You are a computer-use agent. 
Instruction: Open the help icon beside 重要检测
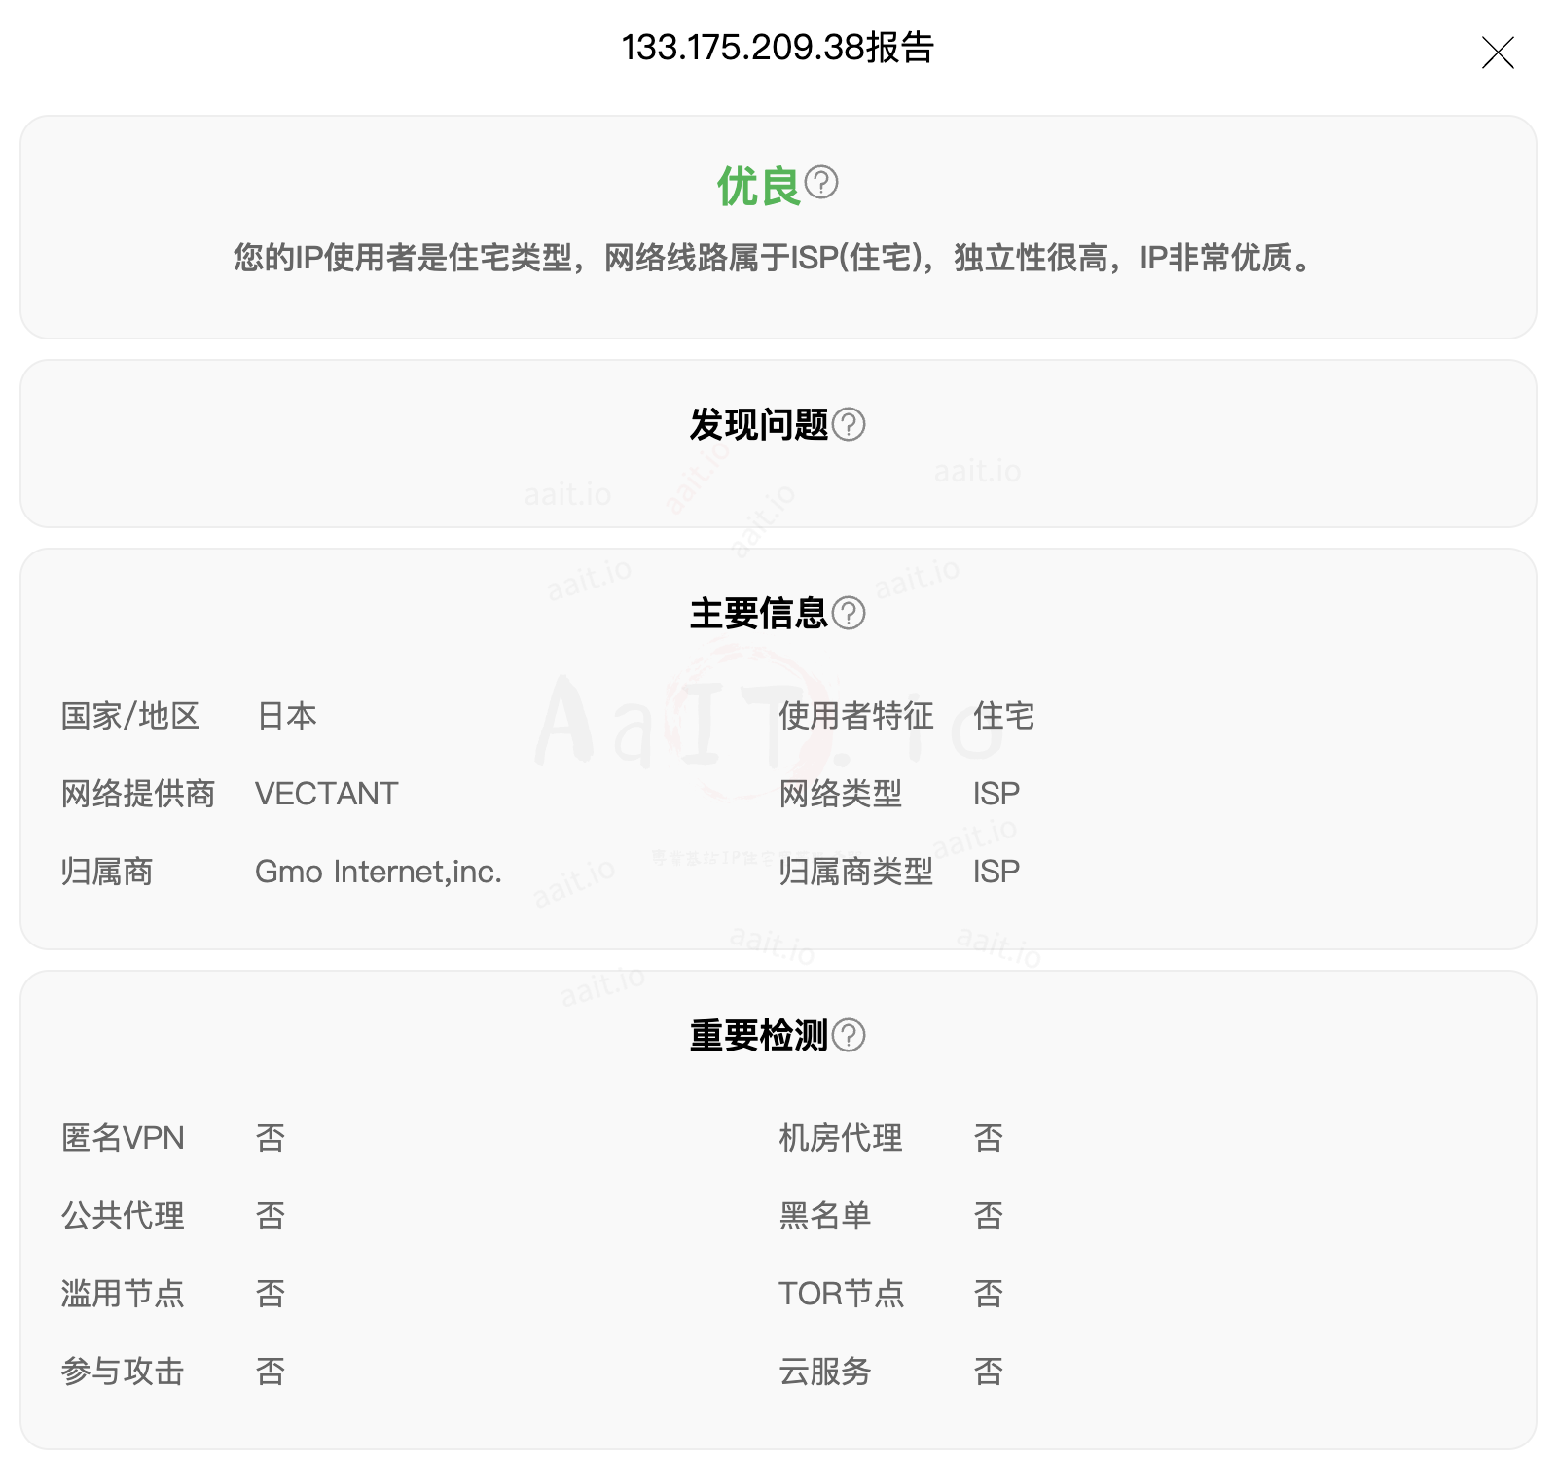pyautogui.click(x=849, y=1035)
